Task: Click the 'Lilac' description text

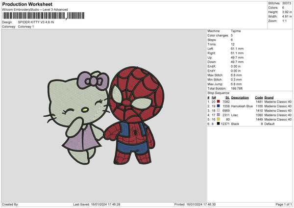Action: [x=234, y=115]
